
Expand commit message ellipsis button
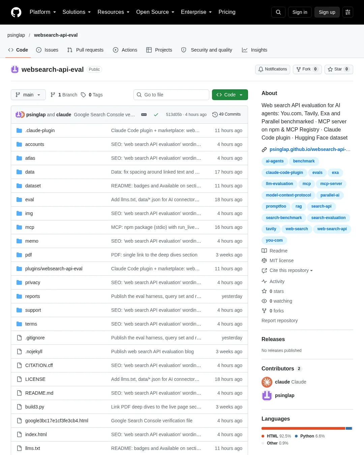coord(144,115)
